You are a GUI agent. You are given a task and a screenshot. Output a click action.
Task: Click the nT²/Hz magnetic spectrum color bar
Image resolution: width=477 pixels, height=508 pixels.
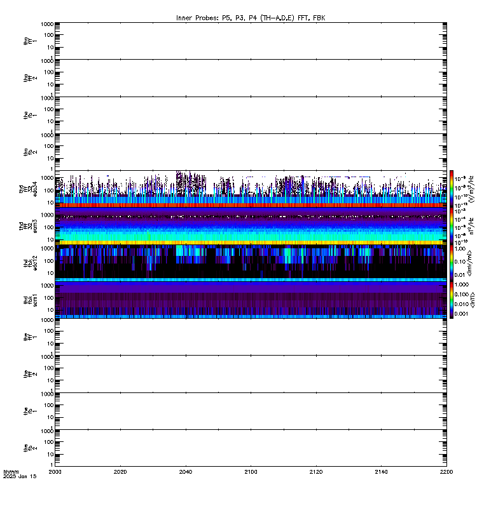click(x=452, y=226)
